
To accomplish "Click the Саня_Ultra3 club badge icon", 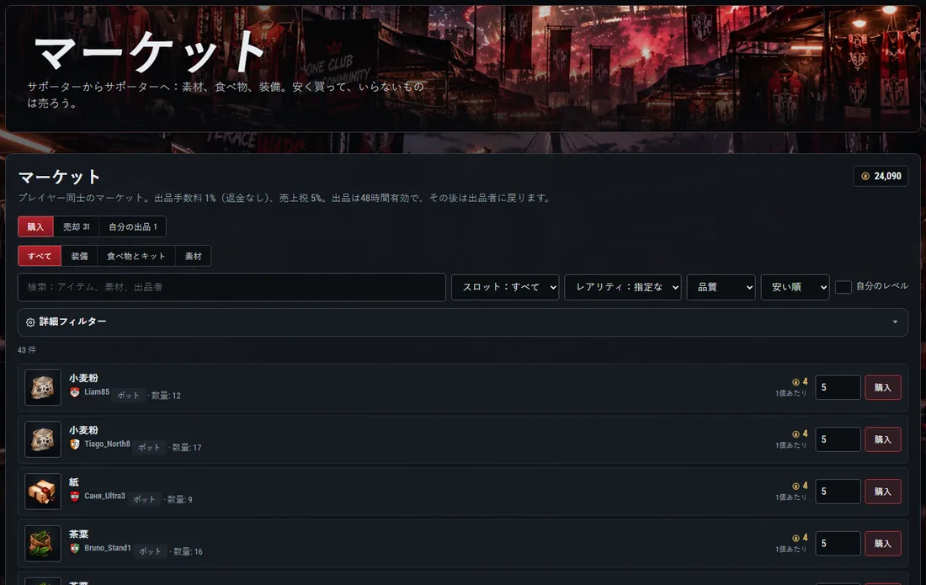I will tap(74, 496).
